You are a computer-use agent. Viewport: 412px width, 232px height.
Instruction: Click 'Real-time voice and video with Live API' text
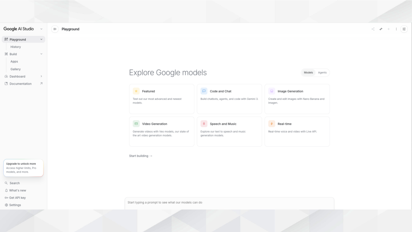(293, 132)
